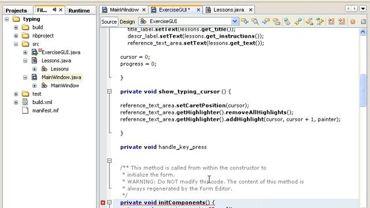Click the build.xml file icon
This screenshot has height=208, width=370.
[x=25, y=102]
